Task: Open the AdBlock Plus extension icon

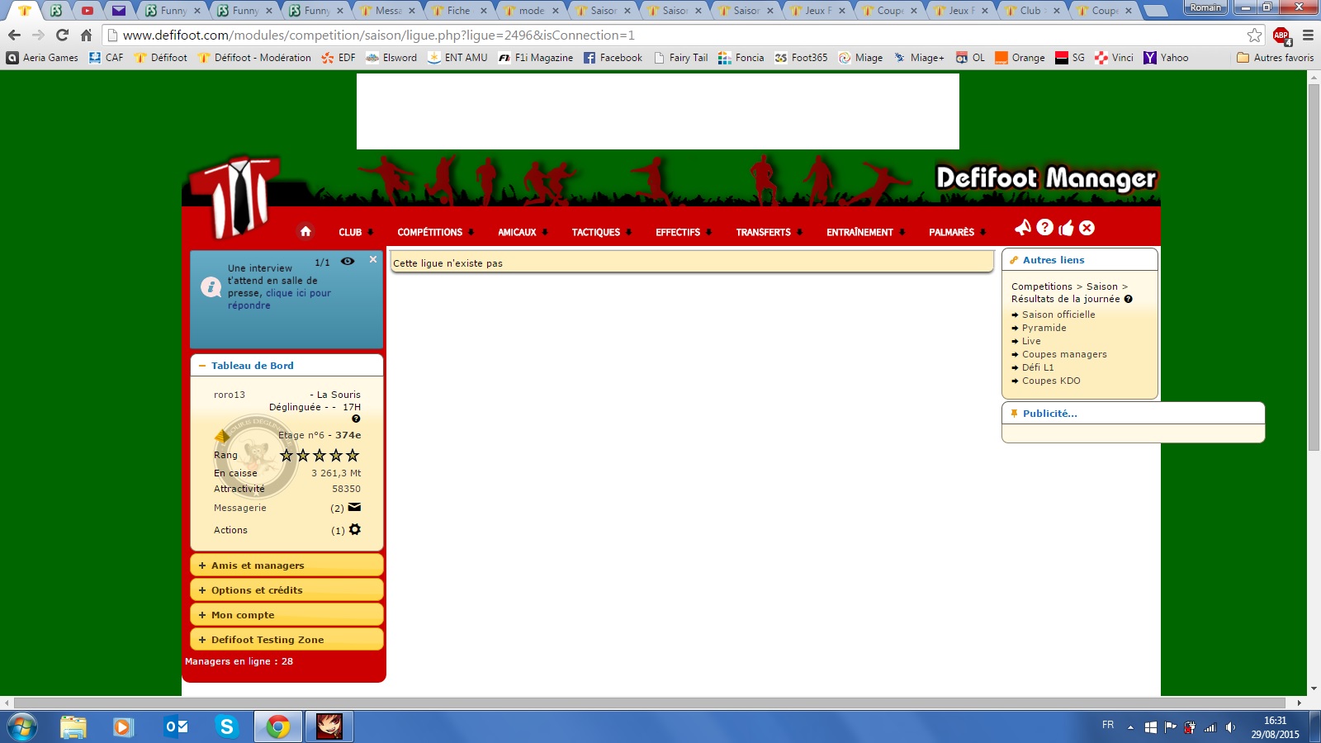Action: pyautogui.click(x=1281, y=35)
